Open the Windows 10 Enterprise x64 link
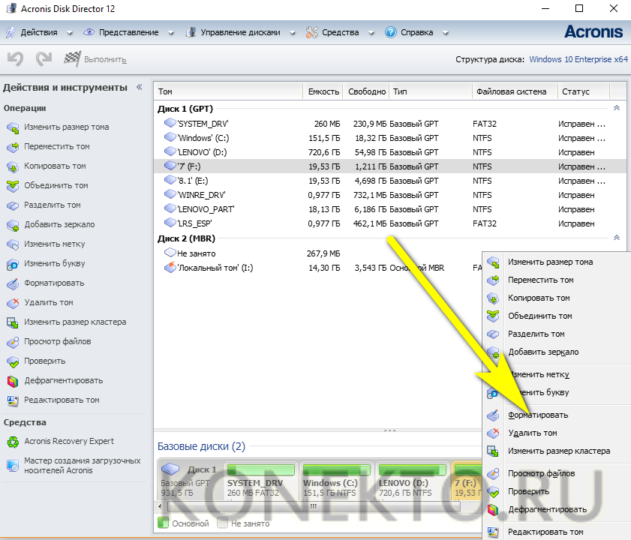Screen dimensions: 631x540 tap(578, 59)
